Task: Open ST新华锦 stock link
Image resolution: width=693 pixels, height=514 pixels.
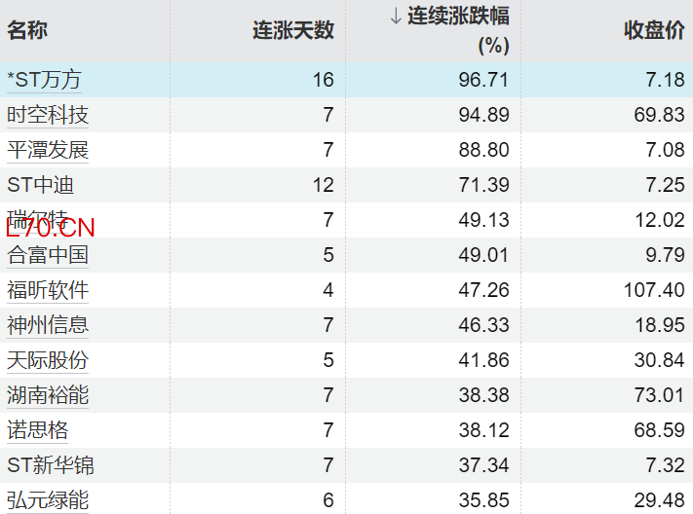Action: tap(51, 465)
